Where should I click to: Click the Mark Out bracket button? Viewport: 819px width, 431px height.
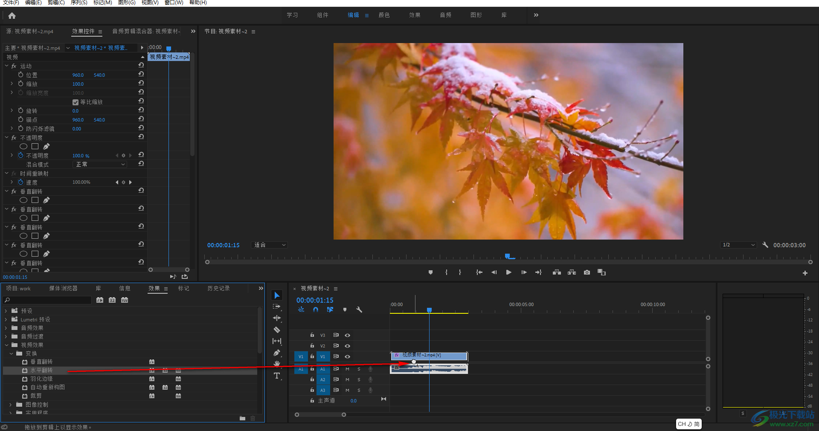(460, 272)
